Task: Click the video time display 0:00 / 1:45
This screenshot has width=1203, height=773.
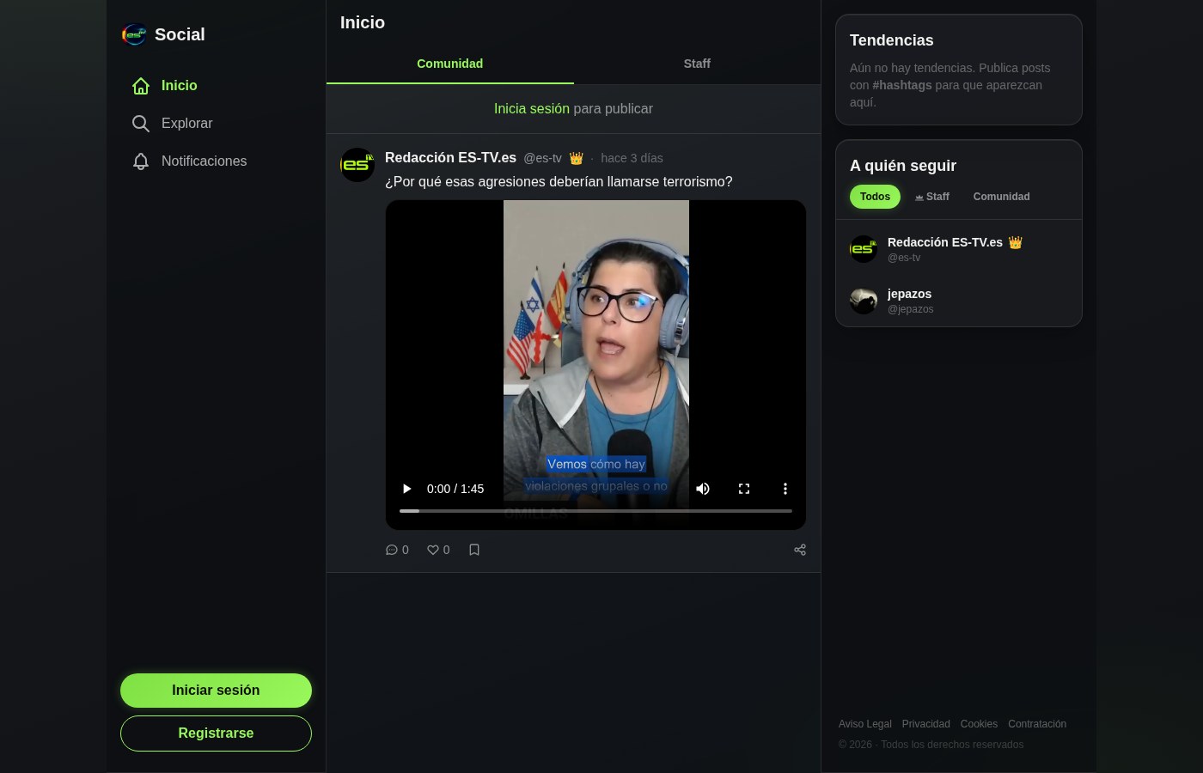Action: tap(455, 489)
